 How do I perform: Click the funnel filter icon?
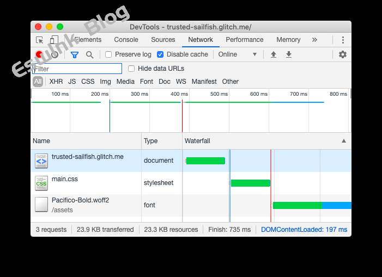point(75,54)
